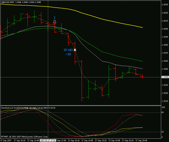Select the white X take-profit marker
169x142 pixels.
point(75,50)
